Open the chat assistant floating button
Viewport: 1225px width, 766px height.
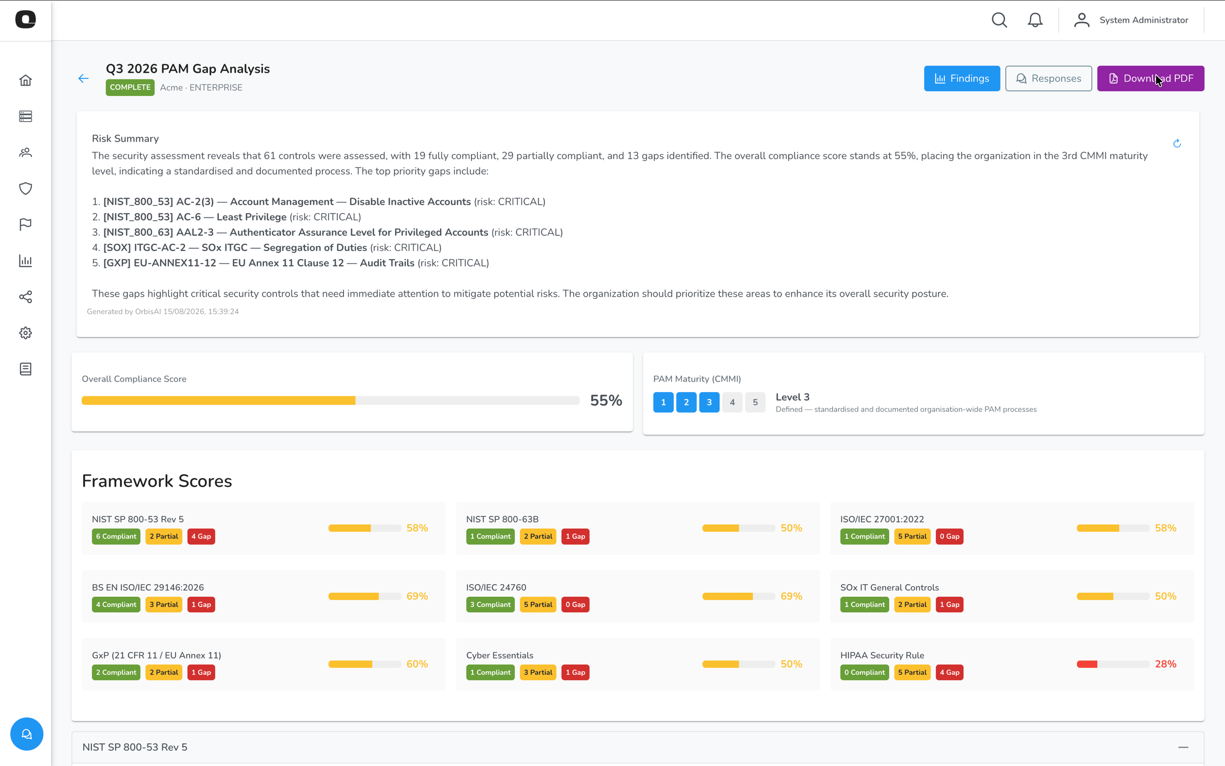[27, 733]
